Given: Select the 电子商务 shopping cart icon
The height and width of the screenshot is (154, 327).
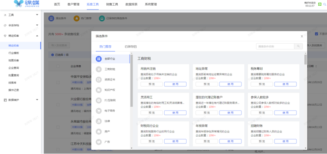Looking at the screenshot, I should (99, 111).
